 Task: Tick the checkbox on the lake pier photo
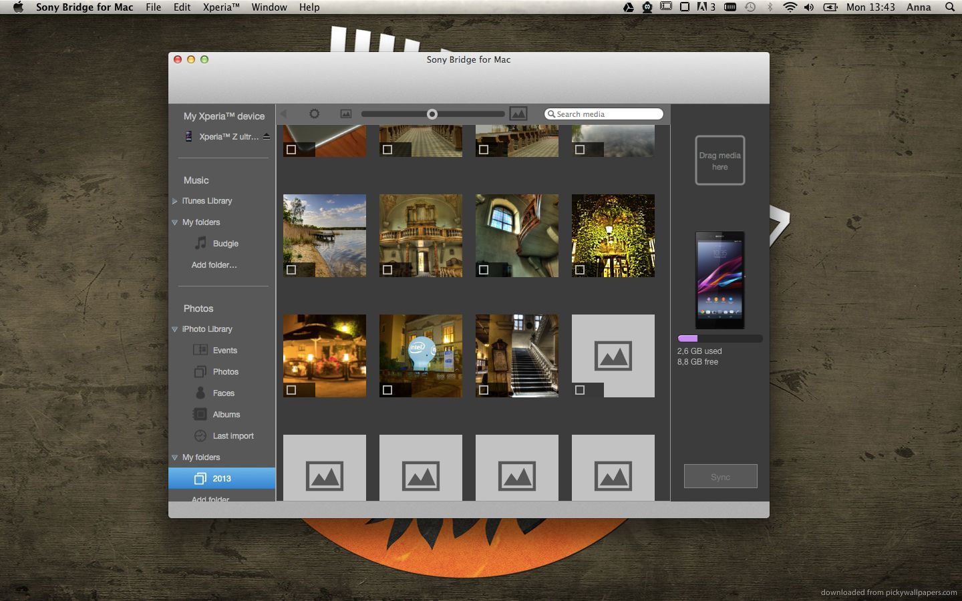pos(291,270)
